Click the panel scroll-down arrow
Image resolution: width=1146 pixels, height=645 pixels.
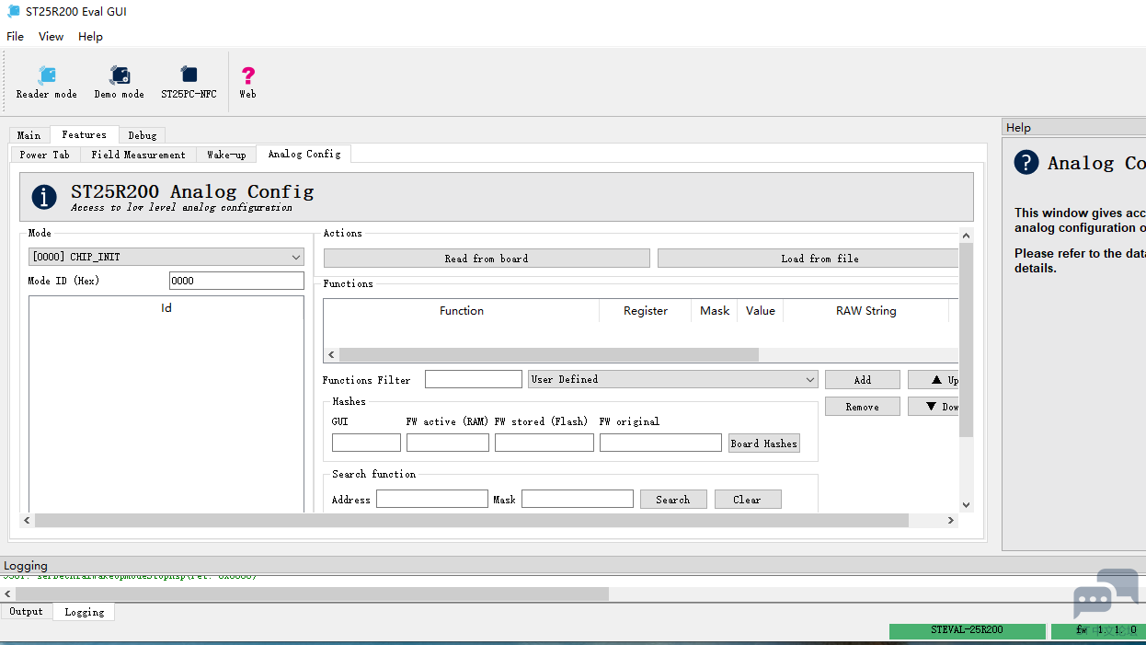point(966,504)
